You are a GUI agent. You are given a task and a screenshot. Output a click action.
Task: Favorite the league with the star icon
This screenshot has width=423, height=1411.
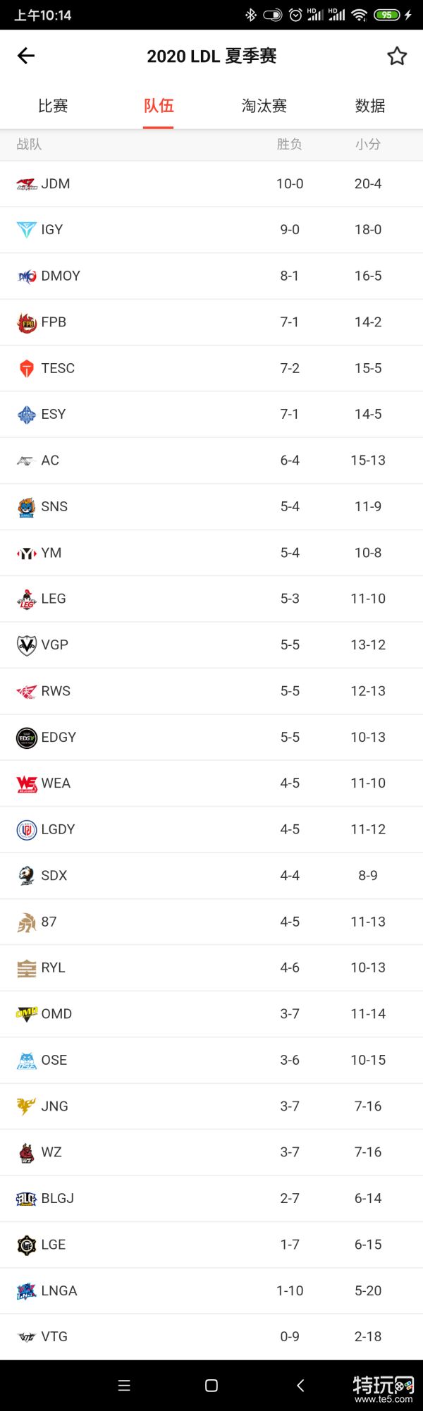click(x=397, y=56)
